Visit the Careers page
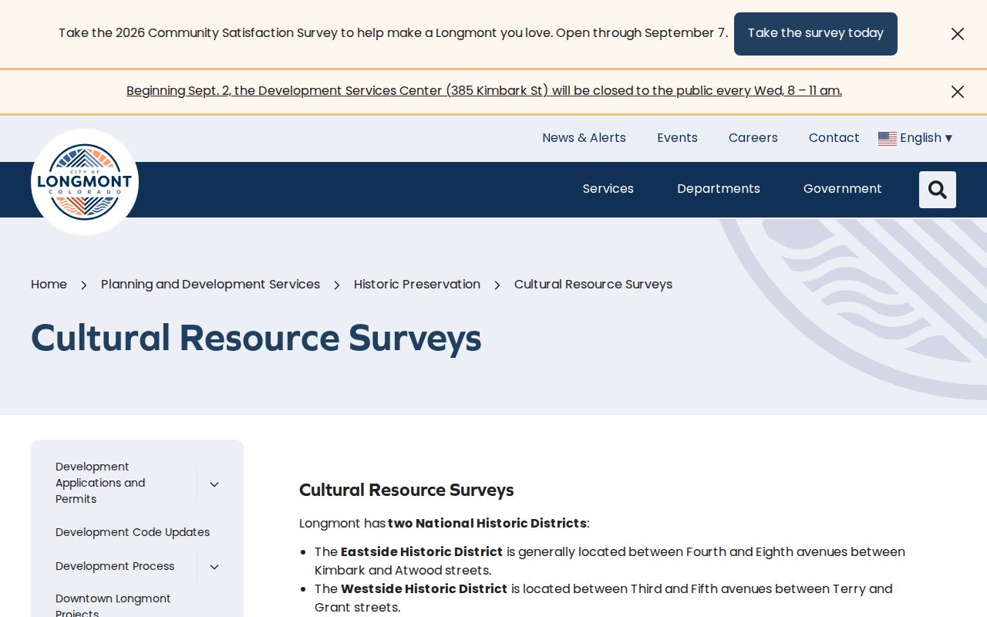This screenshot has height=617, width=987. click(x=753, y=138)
